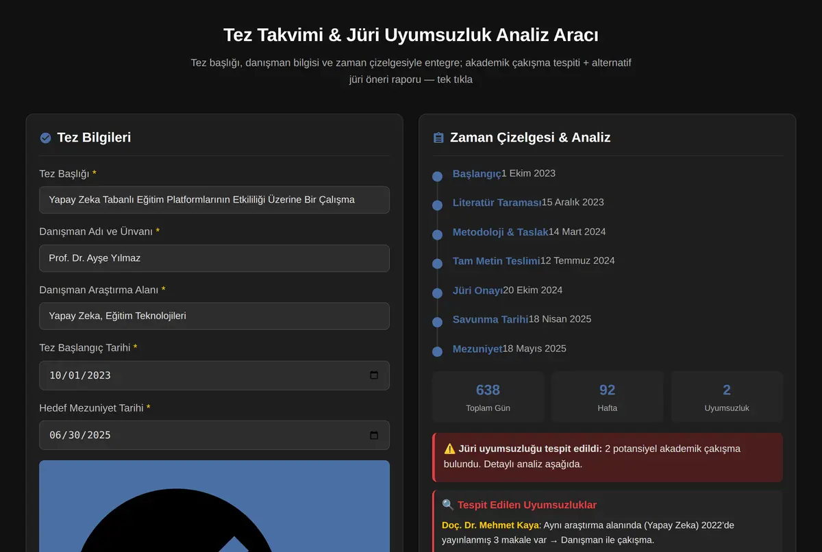Select the Mezuniyet timeline dot
822x552 pixels.
click(437, 351)
